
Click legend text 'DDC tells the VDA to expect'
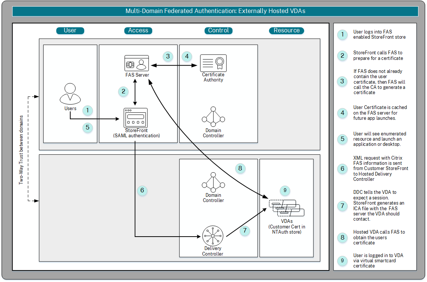pyautogui.click(x=379, y=205)
